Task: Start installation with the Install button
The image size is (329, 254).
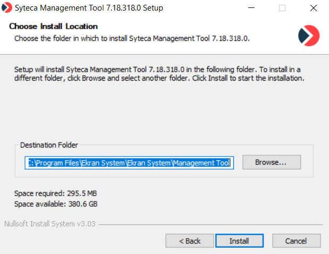Action: (x=239, y=241)
